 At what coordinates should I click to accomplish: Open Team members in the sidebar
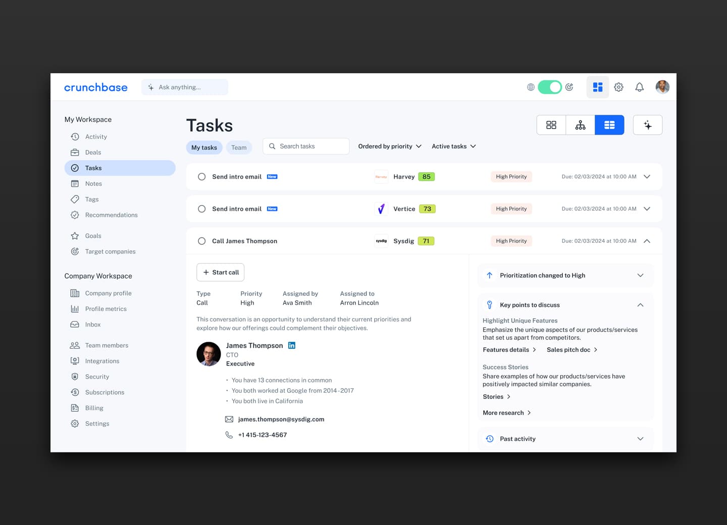pyautogui.click(x=120, y=345)
